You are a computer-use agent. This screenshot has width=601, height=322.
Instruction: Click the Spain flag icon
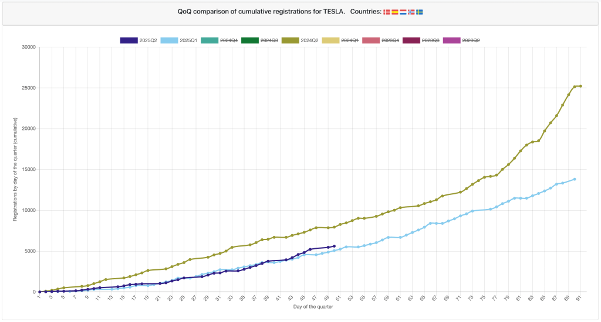(x=395, y=12)
